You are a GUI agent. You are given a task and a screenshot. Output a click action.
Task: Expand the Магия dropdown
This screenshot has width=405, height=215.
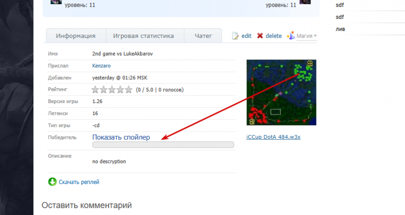[x=306, y=36]
